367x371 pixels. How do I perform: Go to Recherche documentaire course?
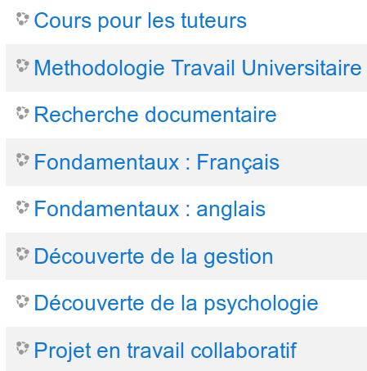pos(155,115)
